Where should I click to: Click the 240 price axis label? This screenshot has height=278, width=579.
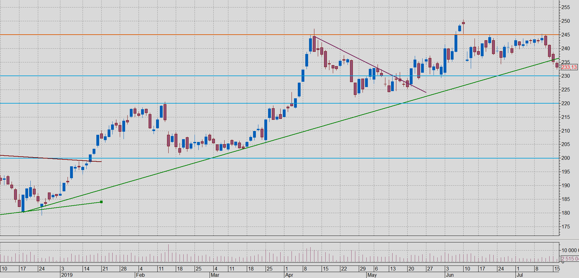(566, 48)
